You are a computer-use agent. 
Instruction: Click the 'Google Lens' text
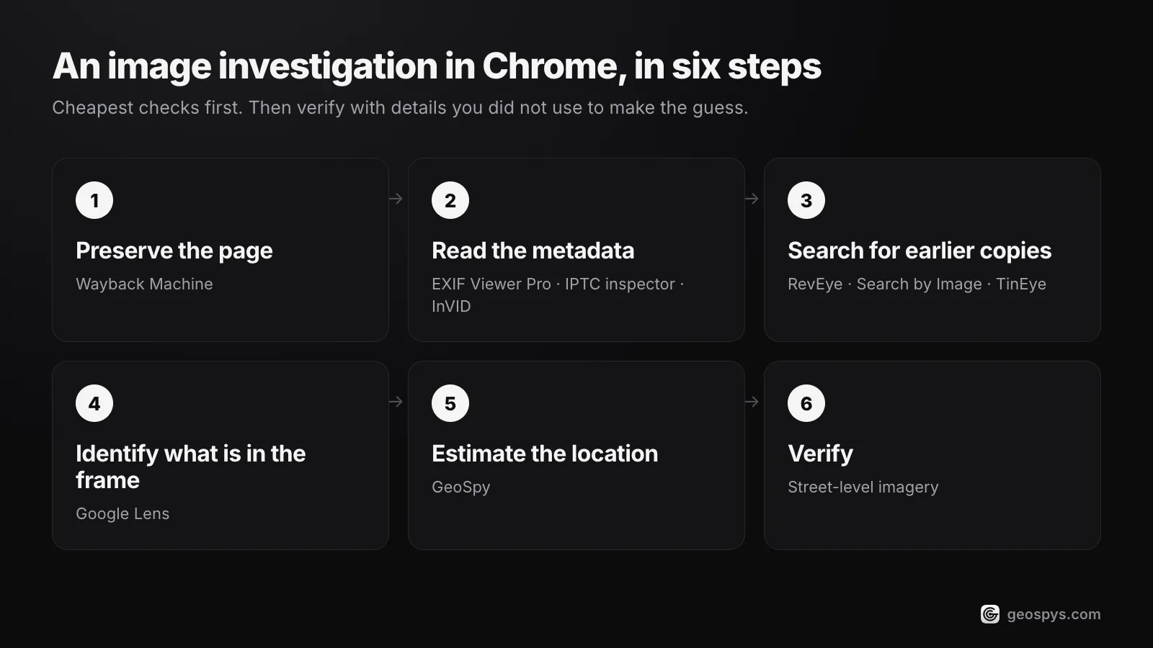pos(123,513)
